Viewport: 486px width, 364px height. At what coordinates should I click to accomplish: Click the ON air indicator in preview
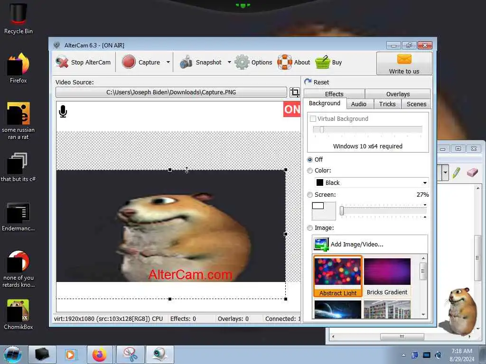pyautogui.click(x=292, y=109)
